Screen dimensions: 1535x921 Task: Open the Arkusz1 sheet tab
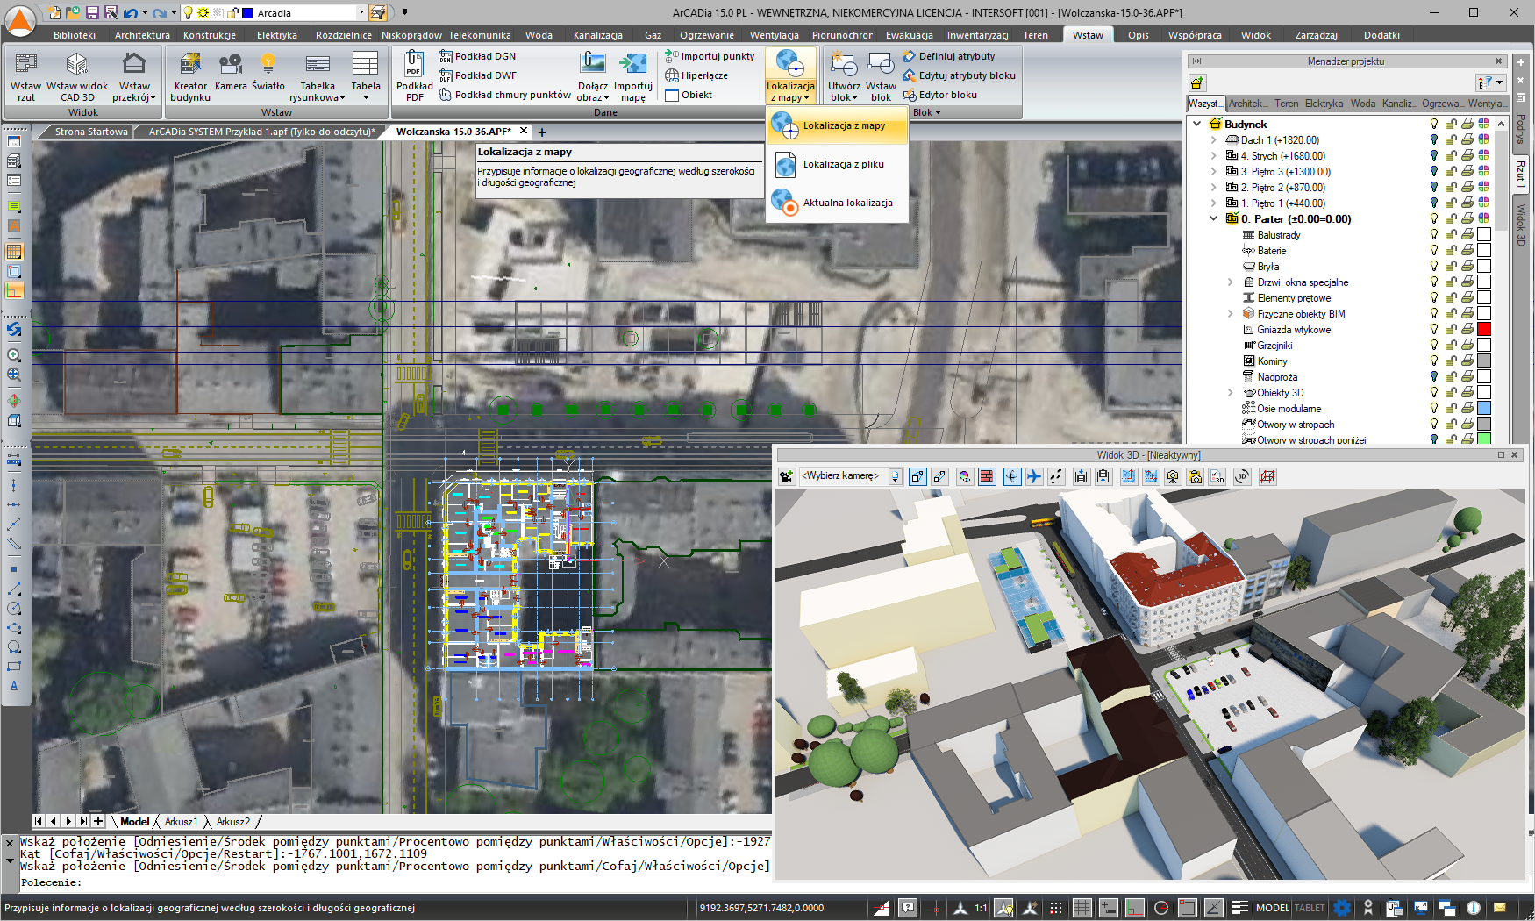pyautogui.click(x=181, y=822)
